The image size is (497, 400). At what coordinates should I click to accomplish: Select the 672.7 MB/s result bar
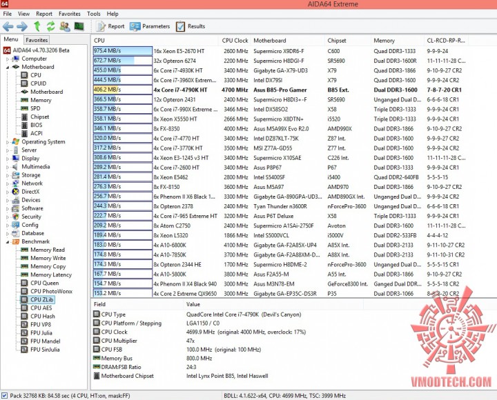pyautogui.click(x=123, y=61)
